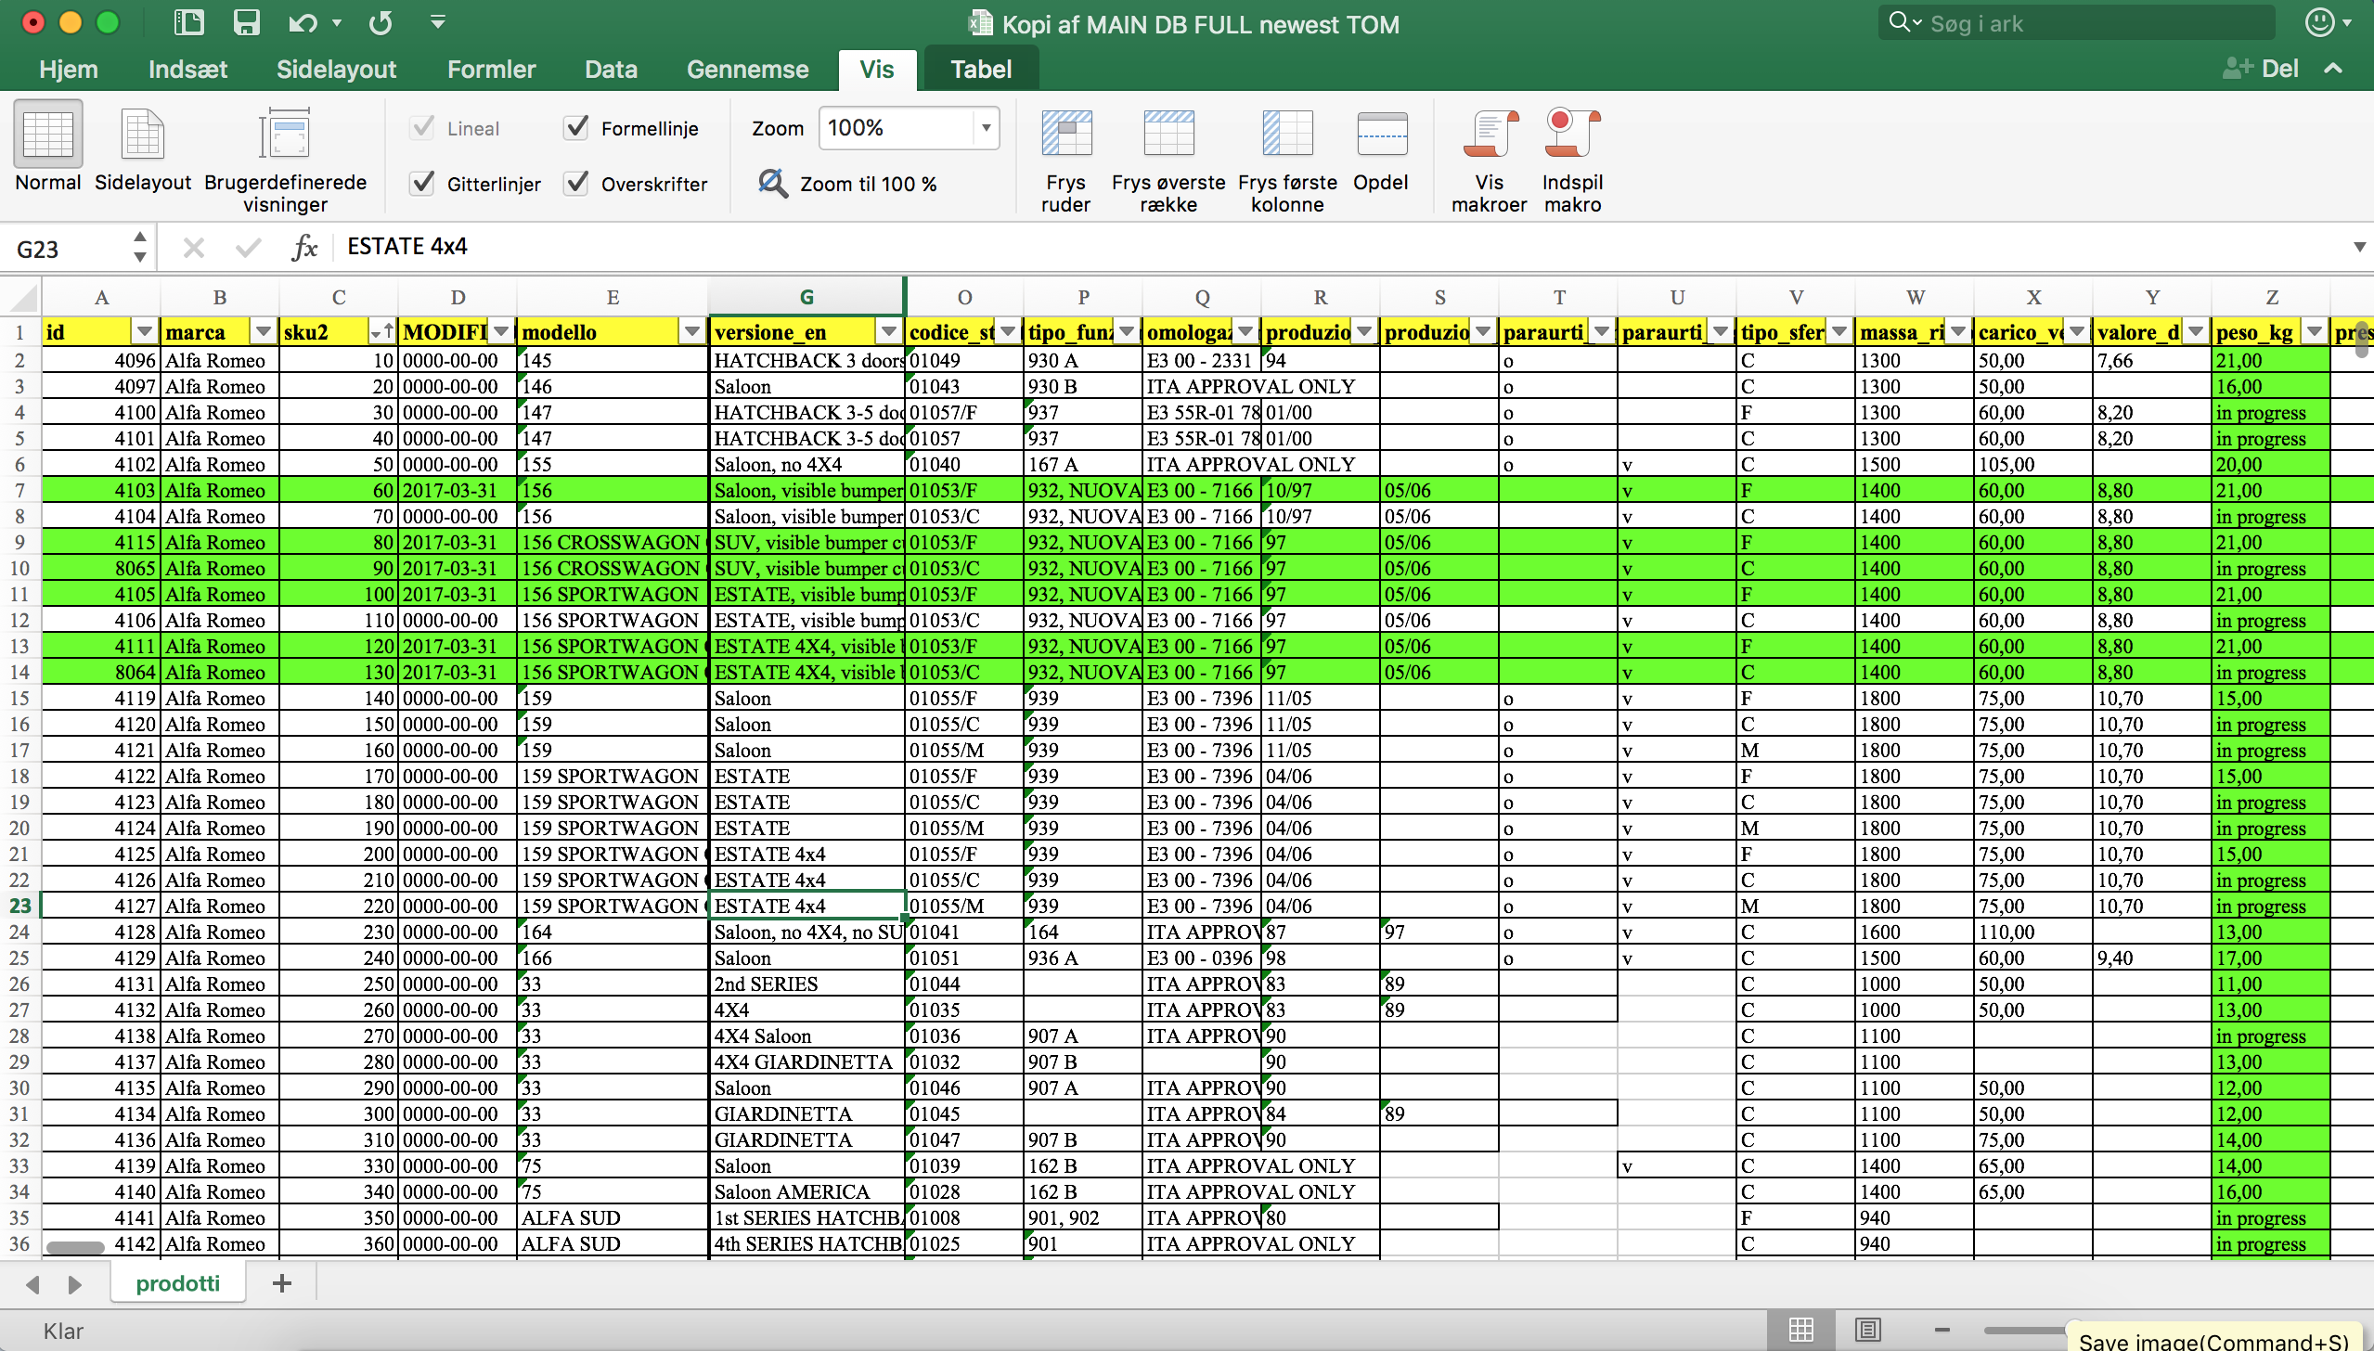
Task: Open the Formler ribbon tab
Action: (x=491, y=70)
